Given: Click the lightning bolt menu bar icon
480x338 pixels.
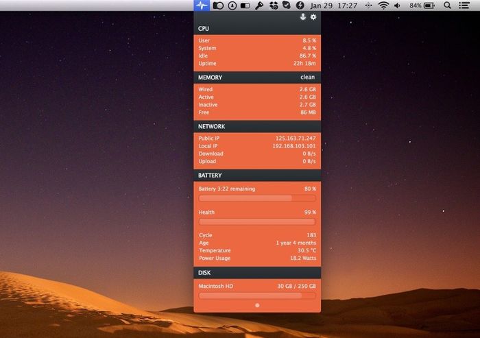Looking at the screenshot, I should coord(300,5).
